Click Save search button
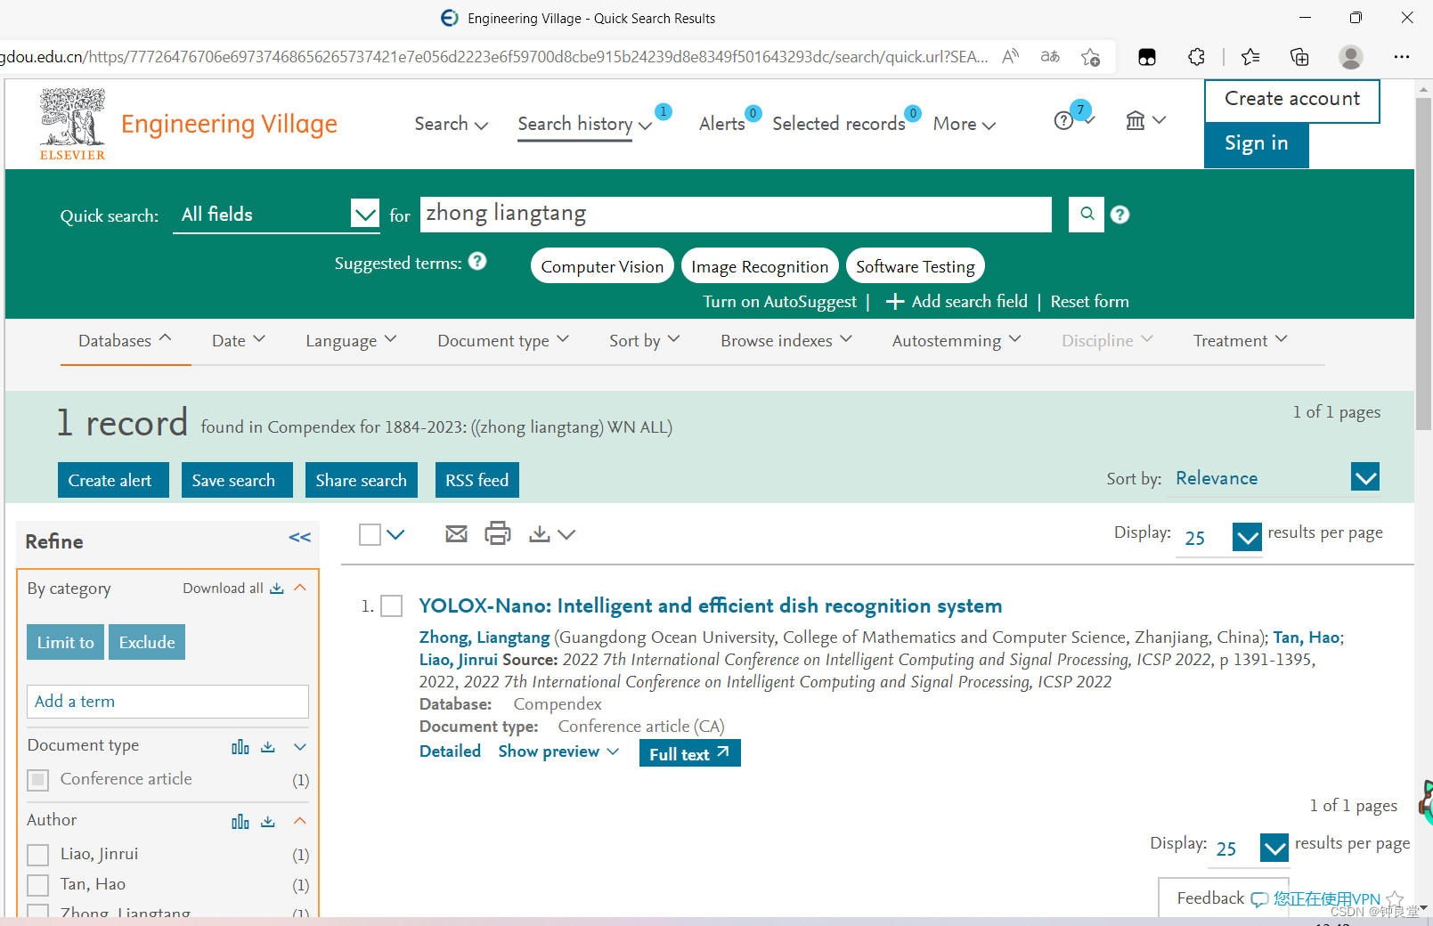 237,480
